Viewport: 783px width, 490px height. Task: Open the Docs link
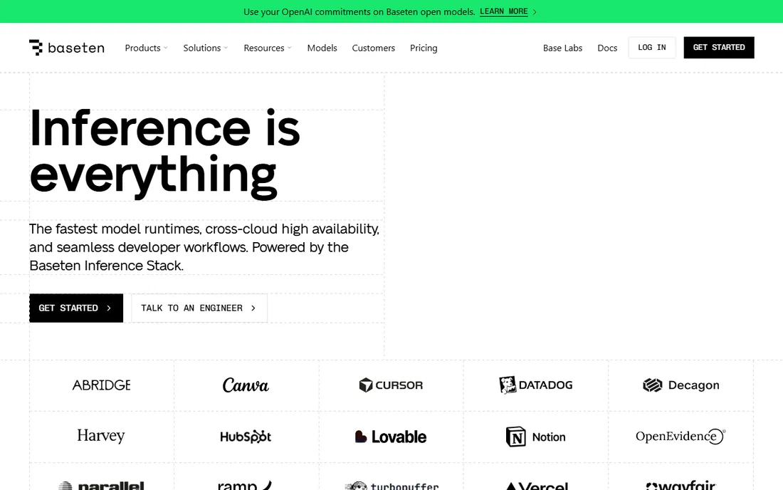607,48
